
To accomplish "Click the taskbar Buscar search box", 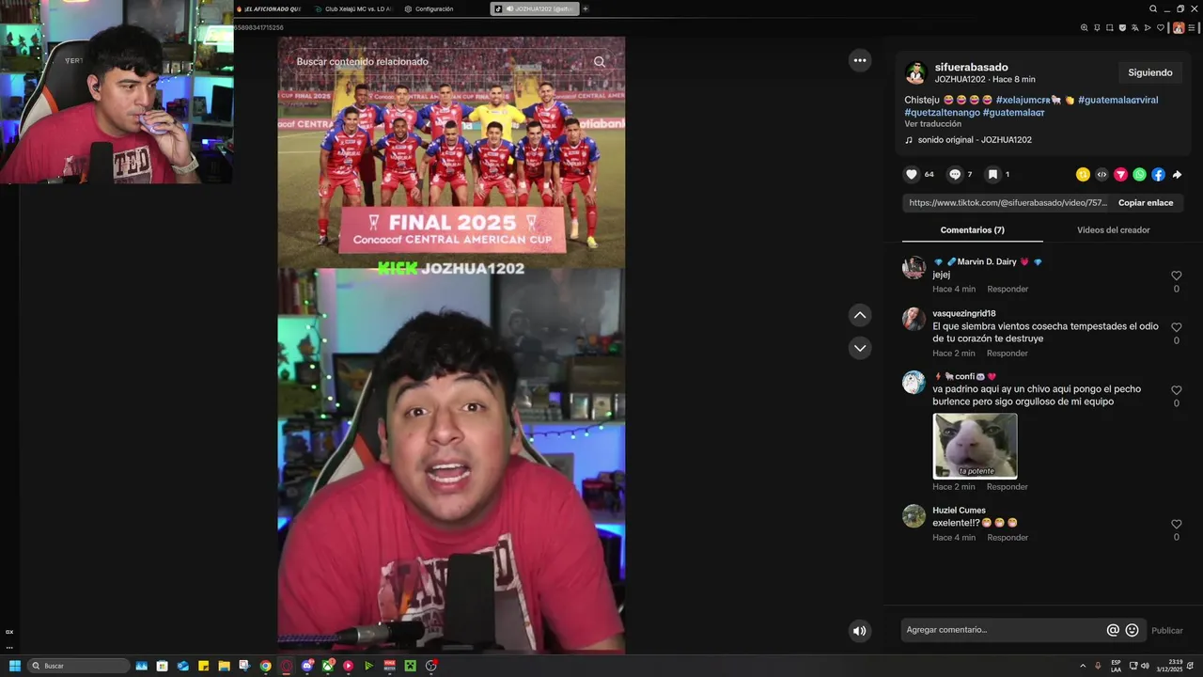I will [x=78, y=666].
